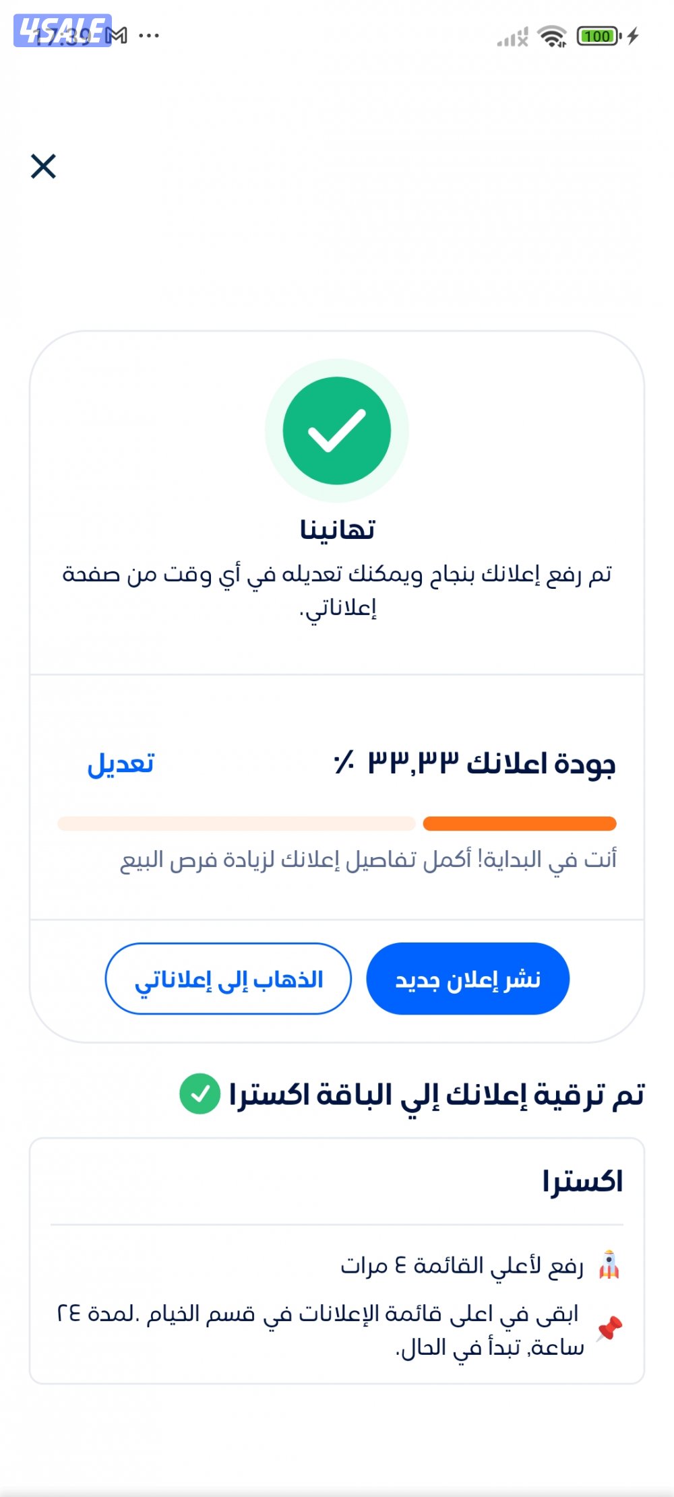Viewport: 674px width, 1497px height.
Task: Tap the رفع لأعلى القائمة feature line
Action: pos(462,1265)
